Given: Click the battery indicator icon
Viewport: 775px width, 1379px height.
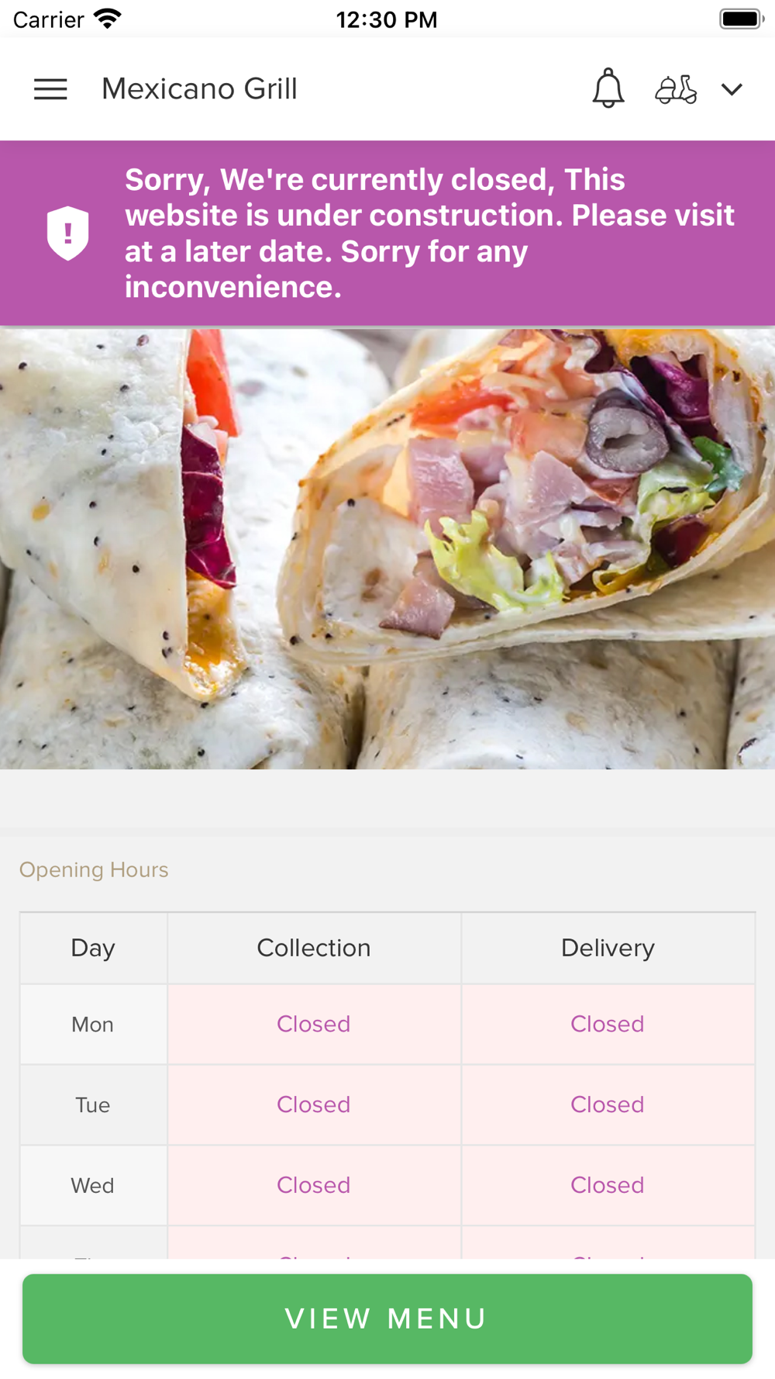Looking at the screenshot, I should click(x=742, y=19).
